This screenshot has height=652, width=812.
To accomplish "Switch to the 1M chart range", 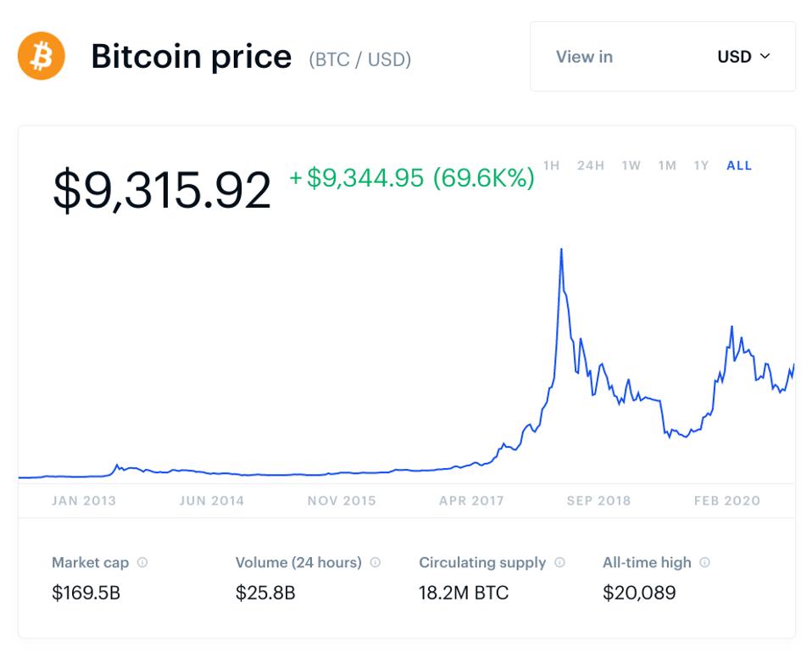I will pos(668,165).
